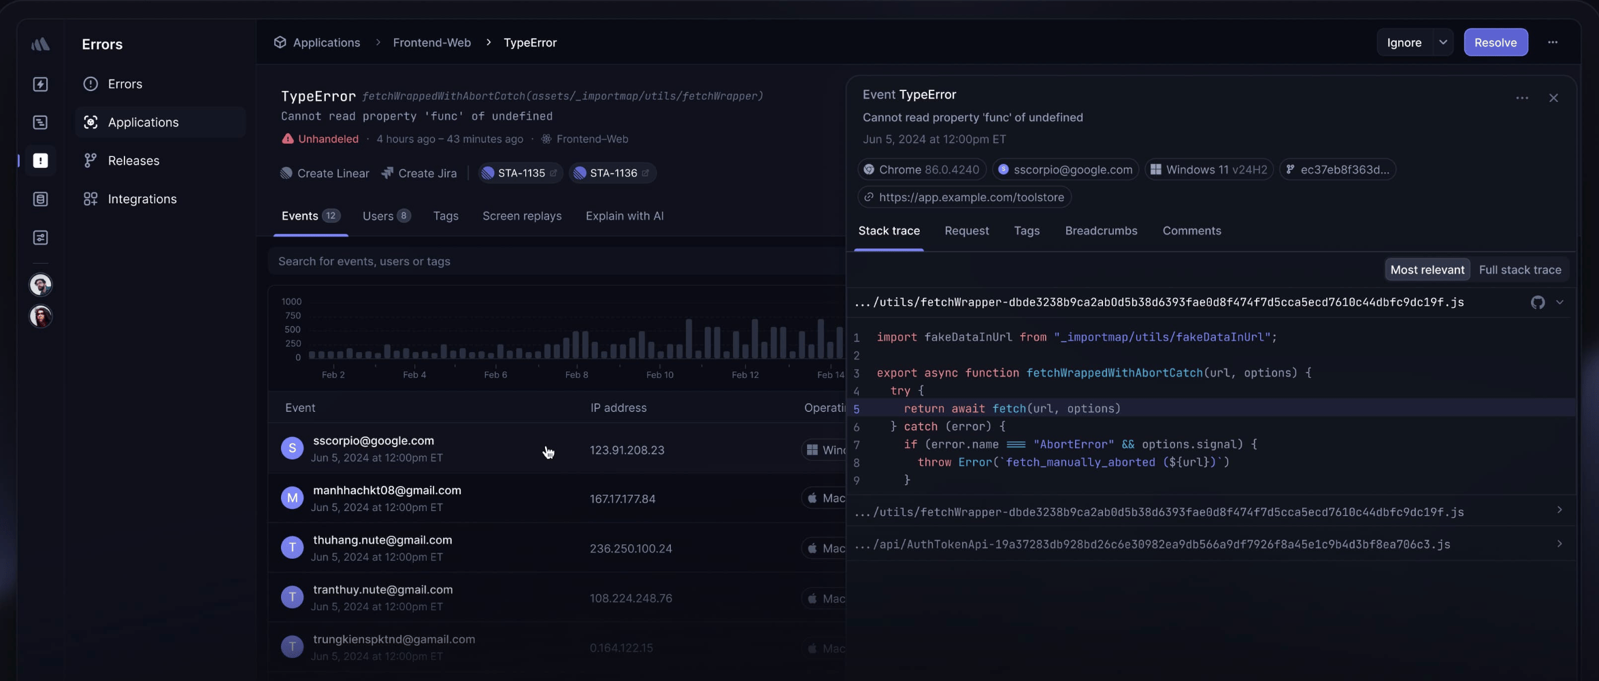Click the warning icon next to Unhandeled status
Image resolution: width=1599 pixels, height=681 pixels.
point(286,139)
